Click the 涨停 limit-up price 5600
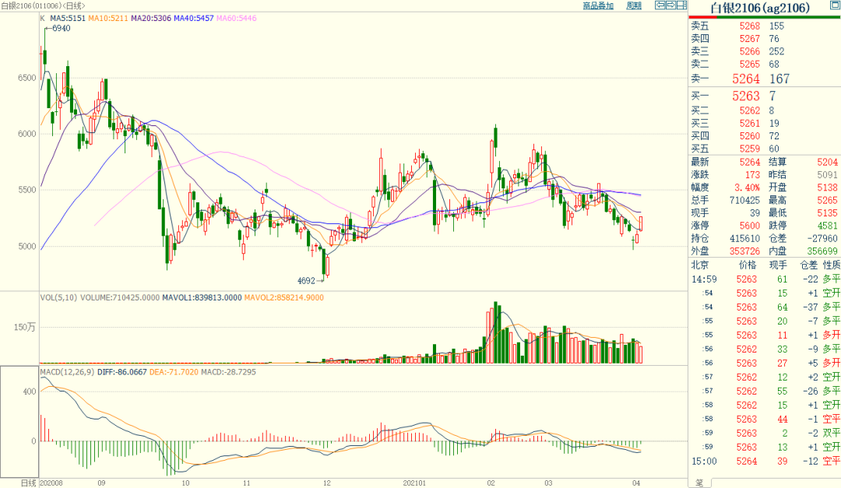The image size is (841, 488). pos(750,226)
